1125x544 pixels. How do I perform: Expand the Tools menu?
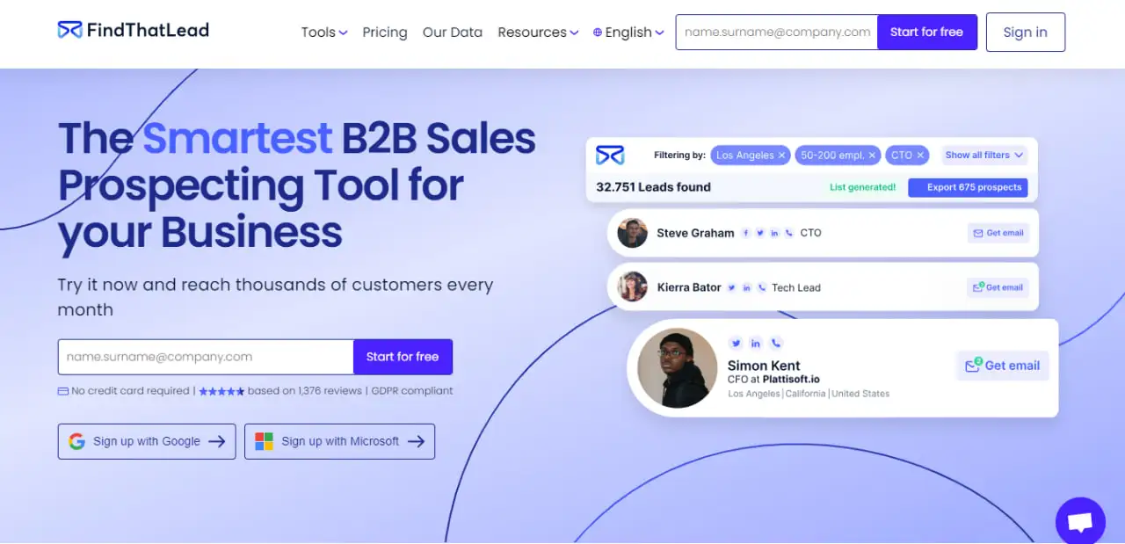click(x=324, y=33)
